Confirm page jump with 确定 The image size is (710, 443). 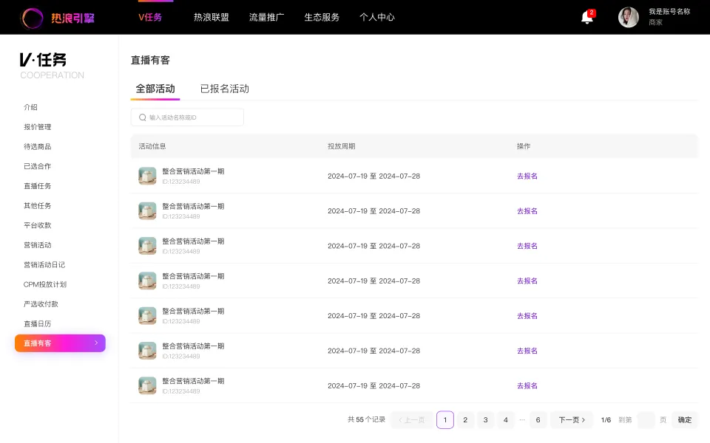pyautogui.click(x=685, y=420)
